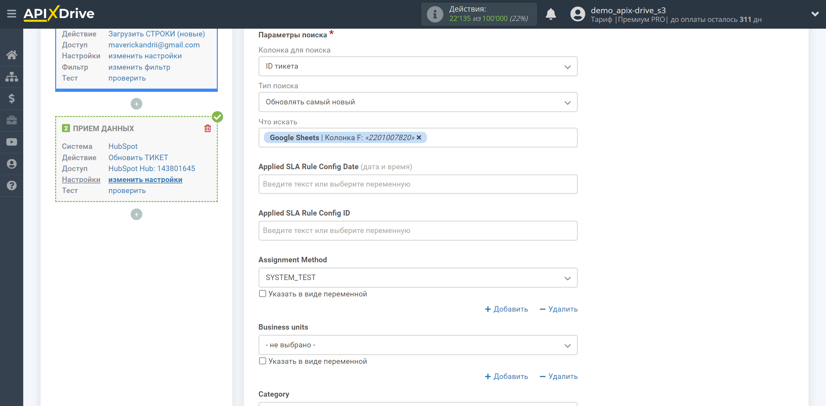Open billing dollar sidebar icon
Viewport: 826px width, 406px height.
(12, 98)
